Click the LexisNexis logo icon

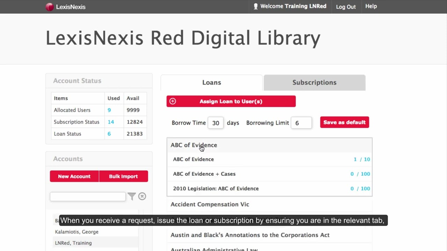50,7
